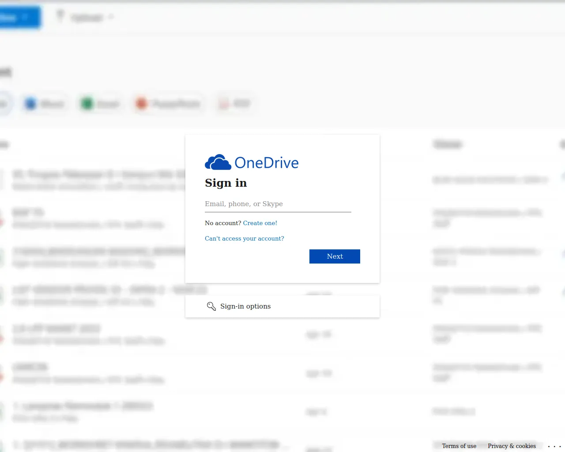Follow the 'Create one!' link

[x=260, y=223]
